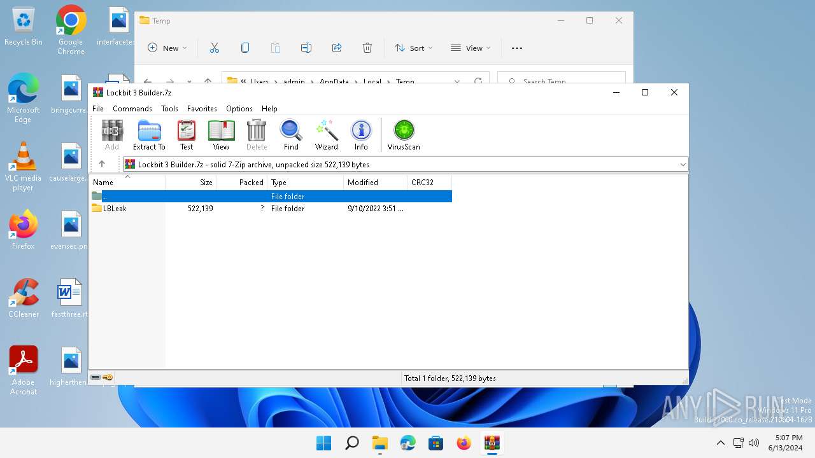Open the View dropdown in Temp window
The image size is (815, 458).
tap(471, 48)
